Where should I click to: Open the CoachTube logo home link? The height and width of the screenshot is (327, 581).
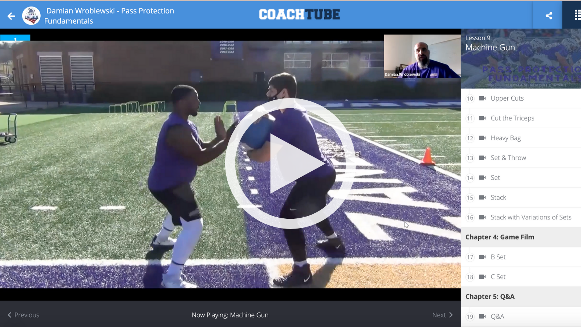299,15
